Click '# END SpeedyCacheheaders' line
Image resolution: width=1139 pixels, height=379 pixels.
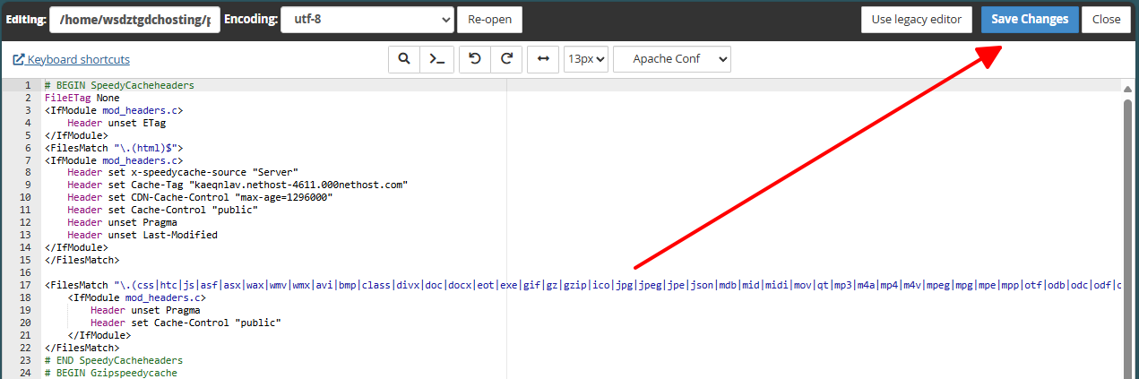coord(114,360)
